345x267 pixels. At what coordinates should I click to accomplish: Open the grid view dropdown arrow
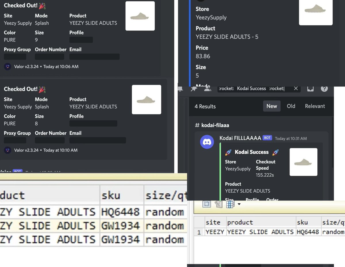pyautogui.click(x=239, y=205)
